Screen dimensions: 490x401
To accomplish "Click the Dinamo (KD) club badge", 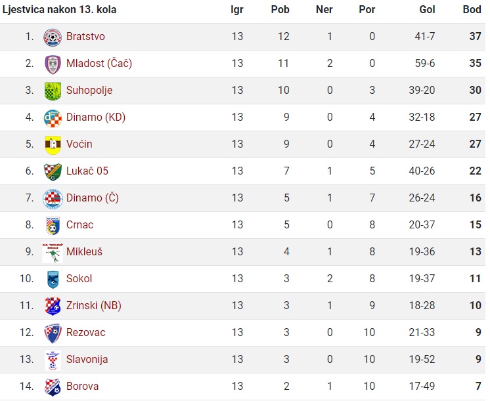I will (53, 118).
